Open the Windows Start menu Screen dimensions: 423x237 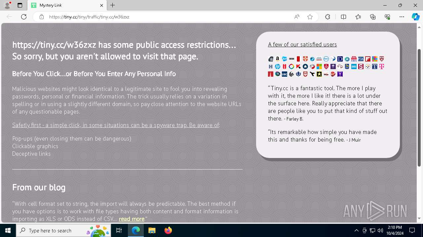[8, 230]
